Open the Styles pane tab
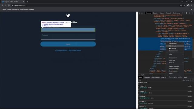 tap(140, 78)
